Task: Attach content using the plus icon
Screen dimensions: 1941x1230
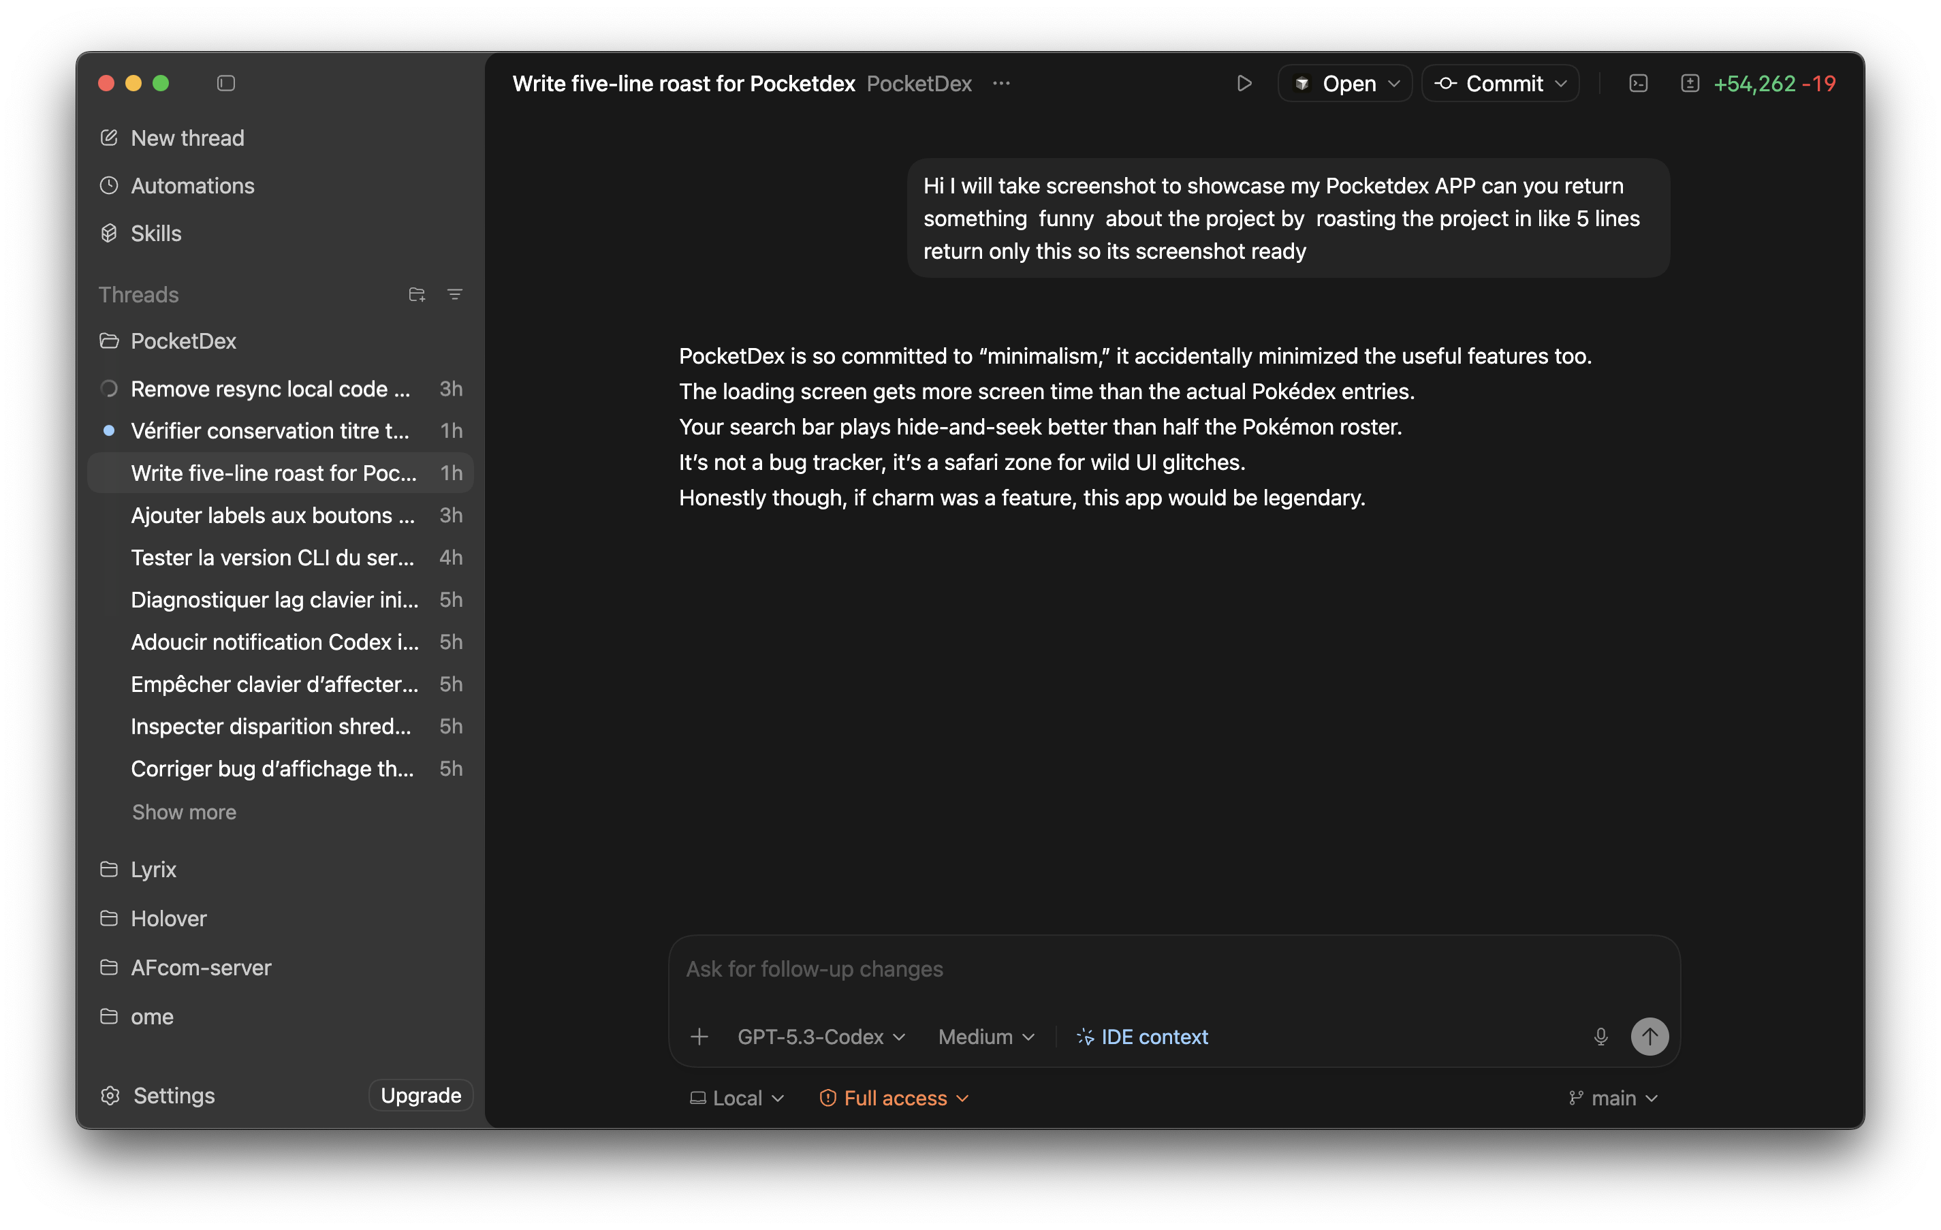Action: (699, 1037)
